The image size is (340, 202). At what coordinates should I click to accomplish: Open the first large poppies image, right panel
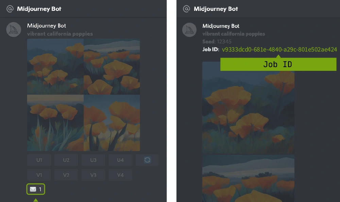pos(248,107)
